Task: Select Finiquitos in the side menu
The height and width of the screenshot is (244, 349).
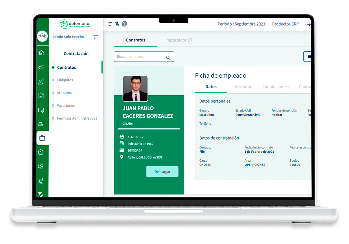Action: click(x=65, y=80)
